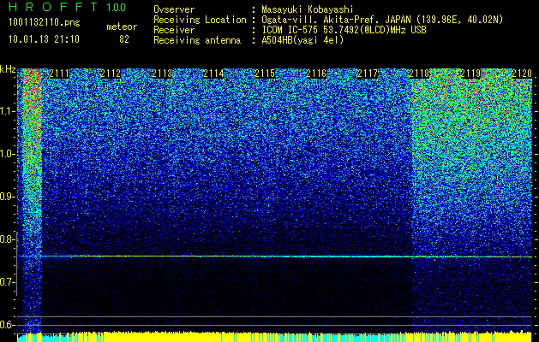Click the 1.0 frequency axis label
Screen dimensions: 539x342
[x=8, y=154]
